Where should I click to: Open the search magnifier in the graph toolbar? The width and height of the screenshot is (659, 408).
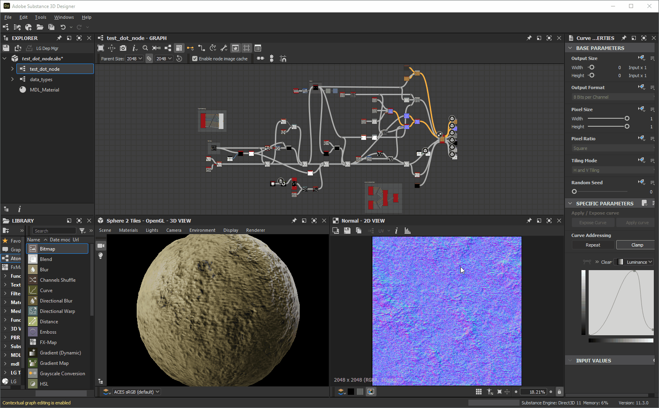[145, 48]
